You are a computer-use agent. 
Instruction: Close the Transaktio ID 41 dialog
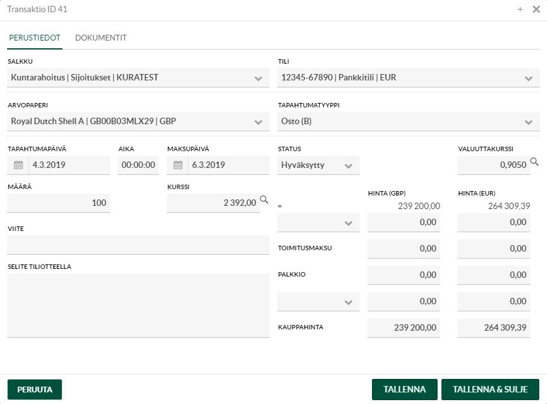point(536,10)
